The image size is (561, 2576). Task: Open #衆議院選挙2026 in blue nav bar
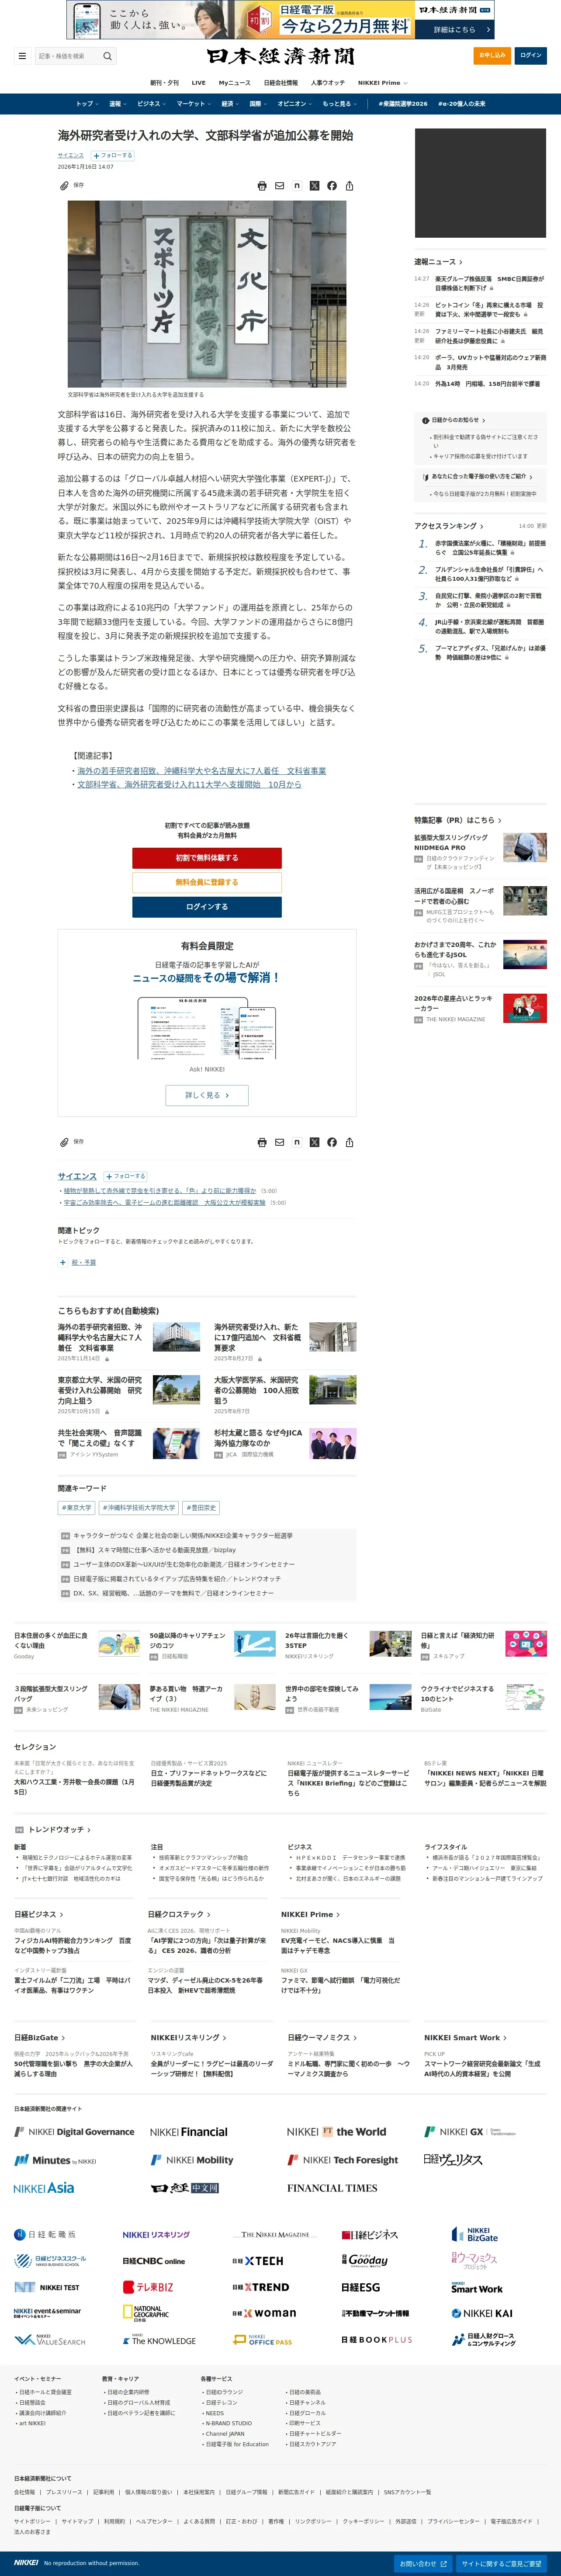click(x=402, y=104)
